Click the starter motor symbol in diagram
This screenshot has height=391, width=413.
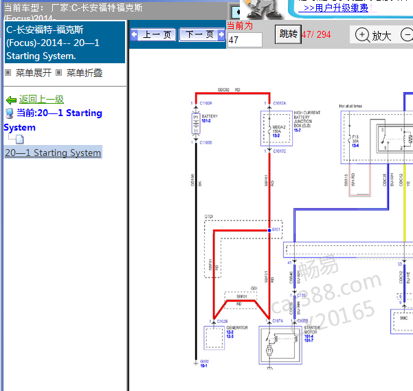pyautogui.click(x=280, y=345)
